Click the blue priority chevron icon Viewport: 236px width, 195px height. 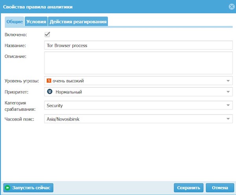coord(50,92)
